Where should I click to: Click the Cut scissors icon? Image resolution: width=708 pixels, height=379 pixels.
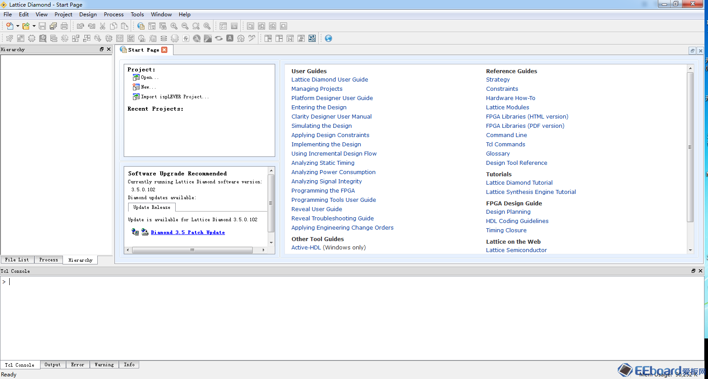click(x=103, y=26)
